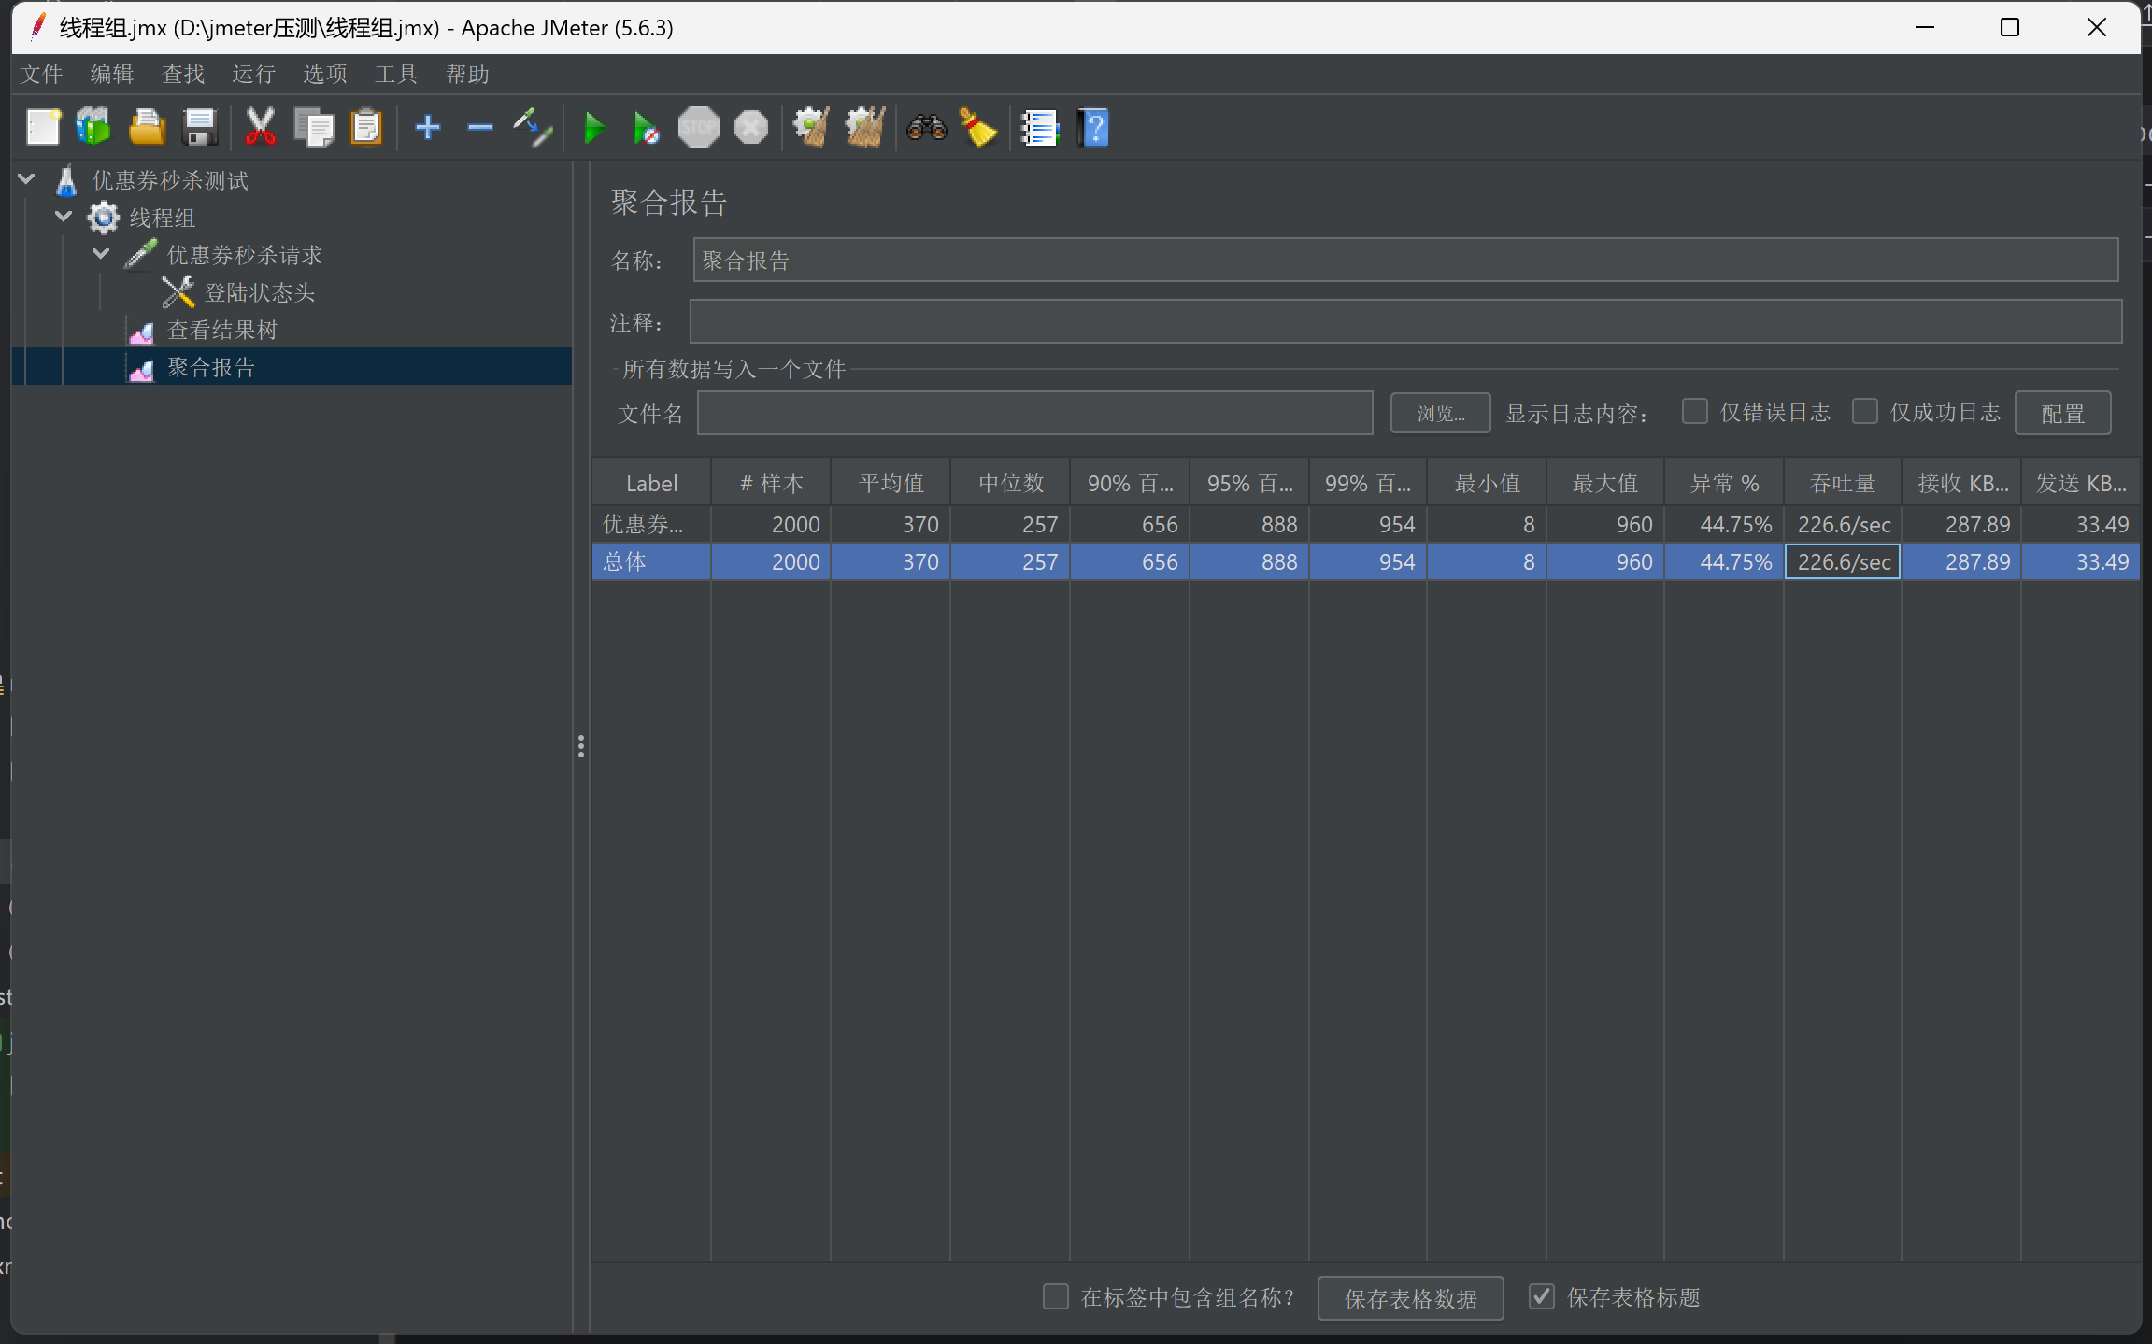Click the Clear All broom icon

(x=865, y=128)
